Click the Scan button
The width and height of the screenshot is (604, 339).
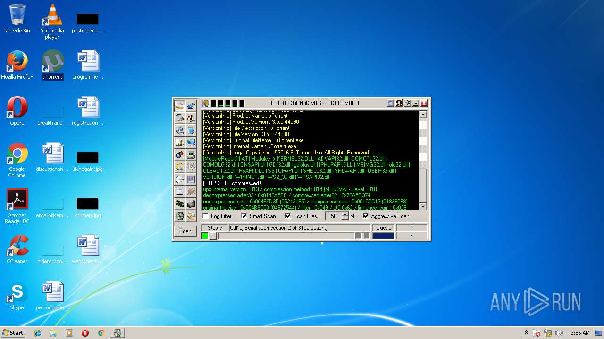(185, 231)
